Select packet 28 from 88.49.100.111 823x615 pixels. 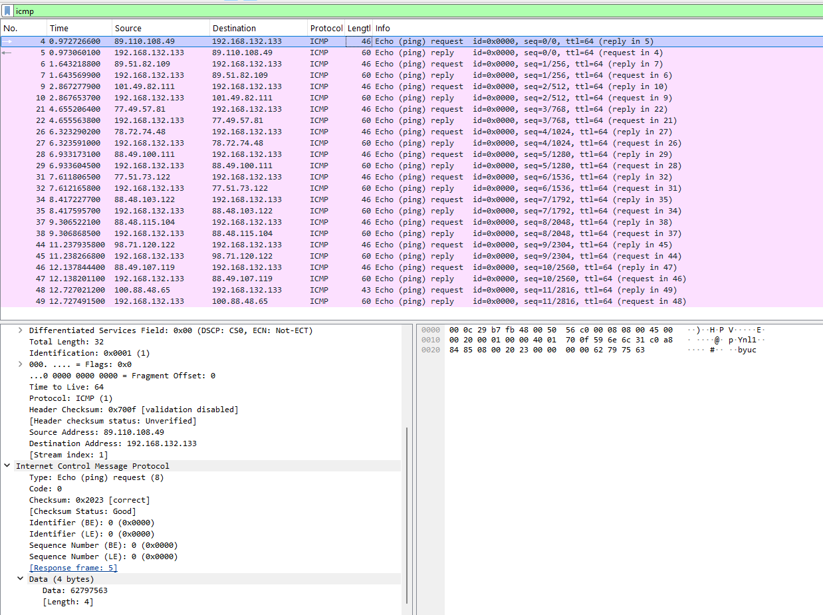[411, 154]
